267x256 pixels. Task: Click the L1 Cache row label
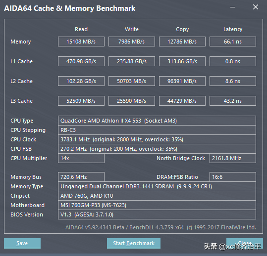coord(21,61)
